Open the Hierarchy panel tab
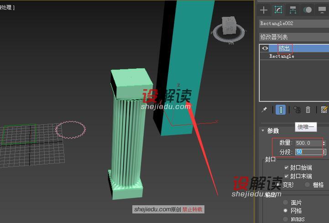The height and width of the screenshot is (223, 329). [293, 10]
